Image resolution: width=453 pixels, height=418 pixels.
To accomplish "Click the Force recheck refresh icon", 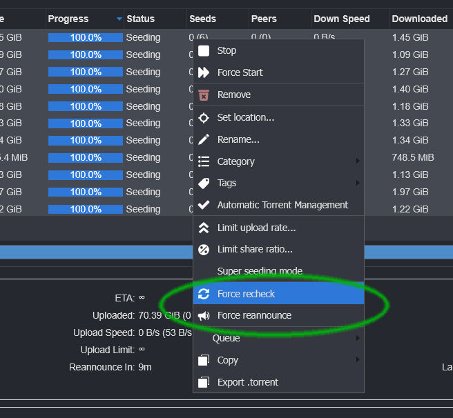I will 204,294.
